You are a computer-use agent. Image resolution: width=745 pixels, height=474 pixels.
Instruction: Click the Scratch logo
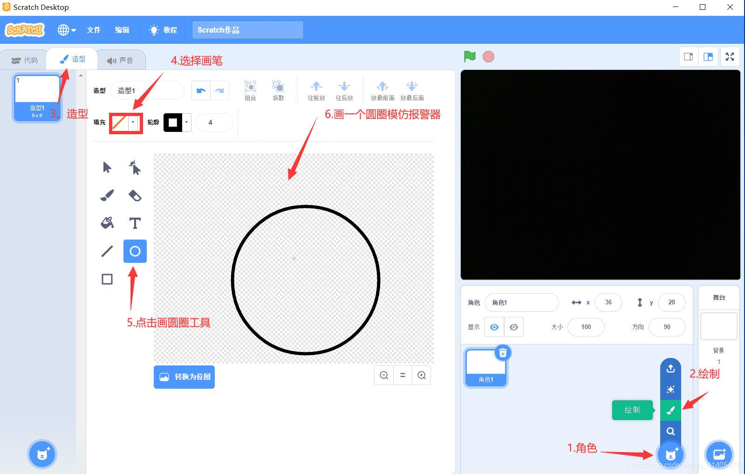point(25,30)
